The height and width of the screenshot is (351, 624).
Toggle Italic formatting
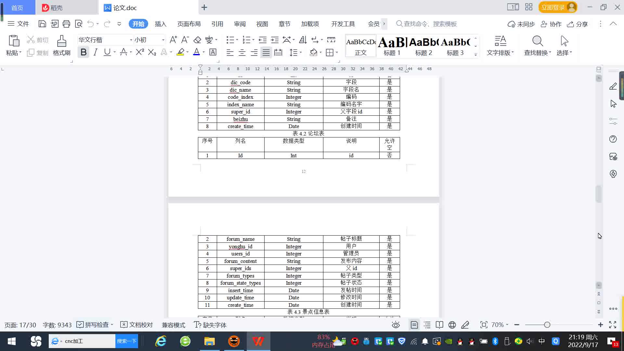click(95, 52)
